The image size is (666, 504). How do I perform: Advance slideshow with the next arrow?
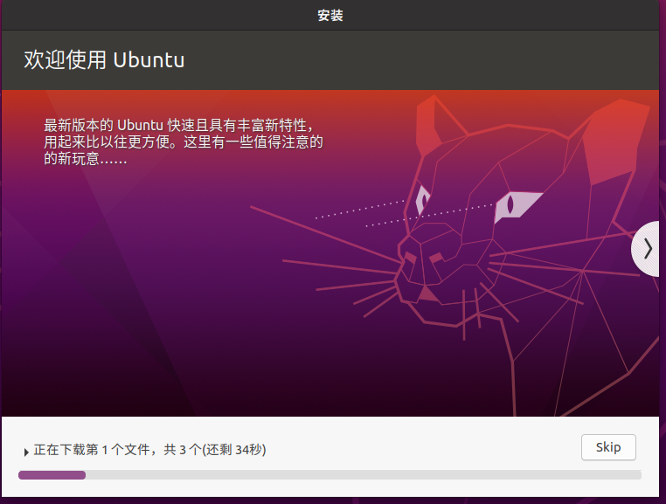[646, 249]
